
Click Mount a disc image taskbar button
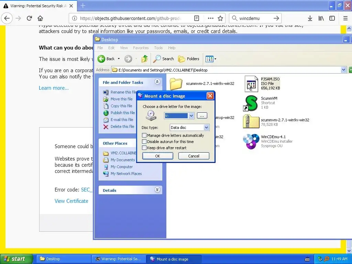pos(174,259)
